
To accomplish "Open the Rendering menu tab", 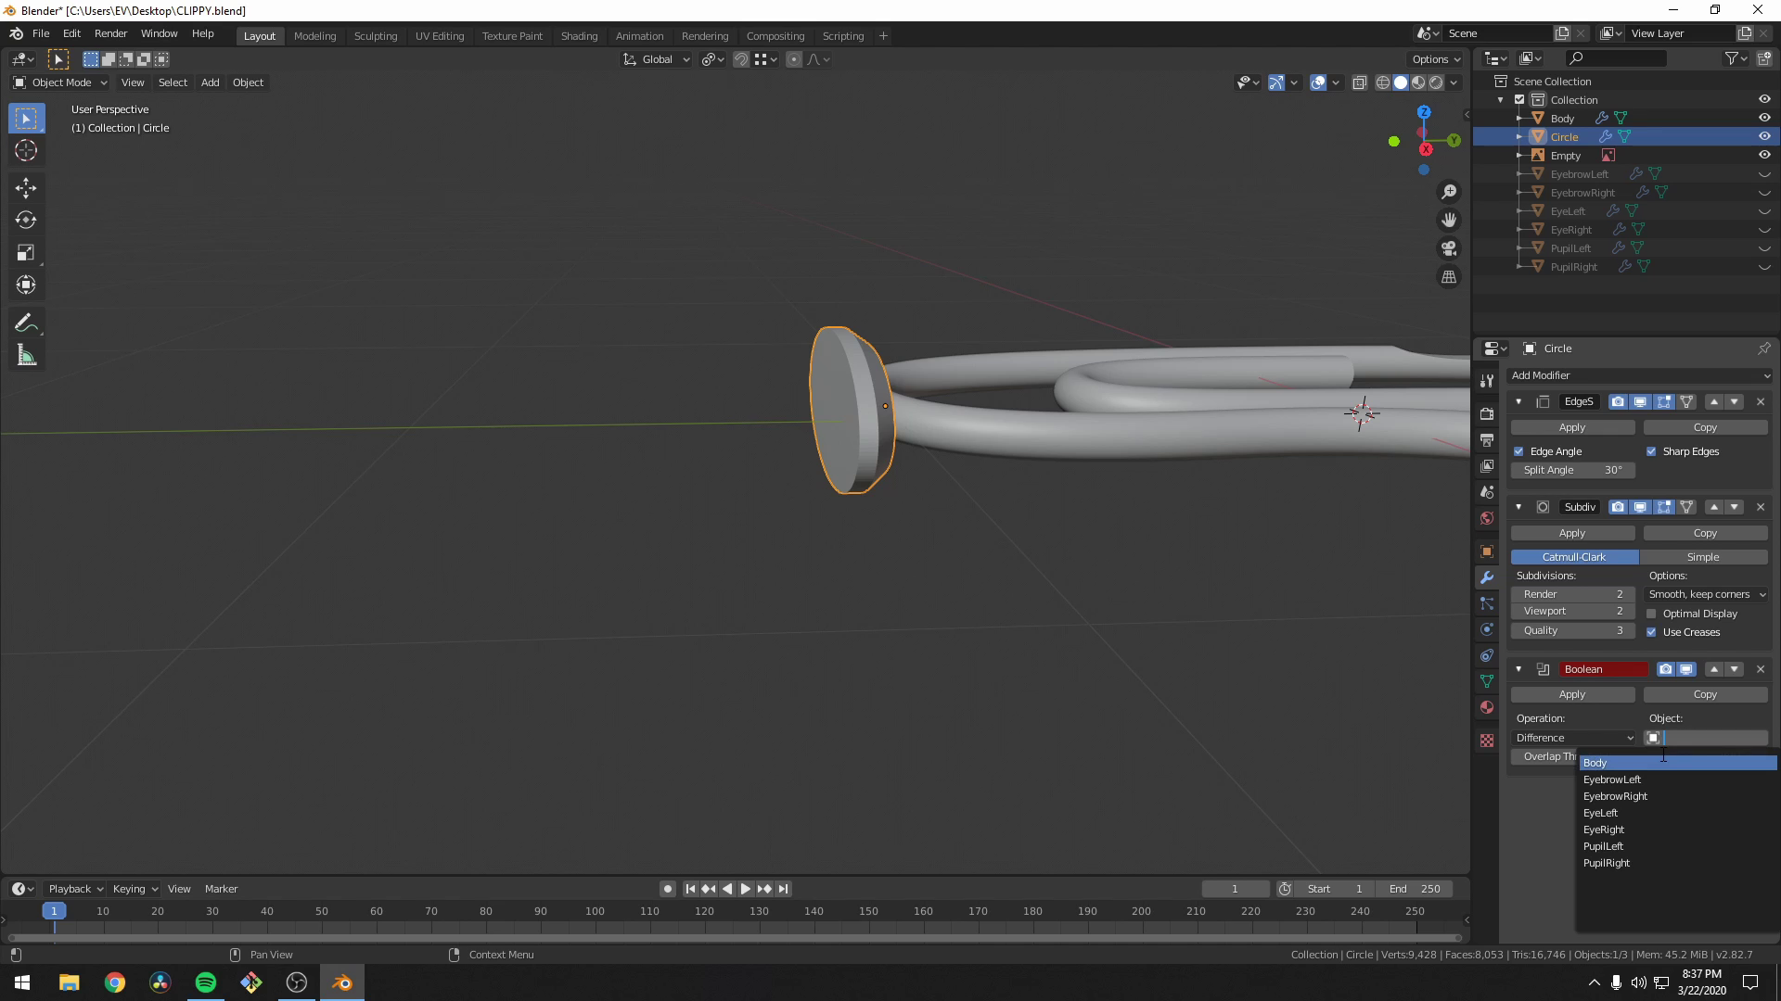I will (705, 35).
